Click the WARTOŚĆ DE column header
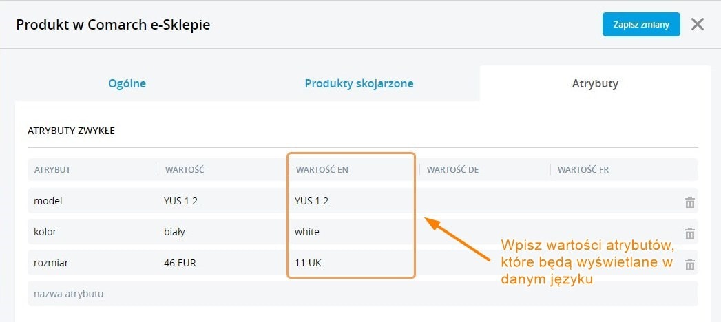The width and height of the screenshot is (721, 322). [x=452, y=169]
